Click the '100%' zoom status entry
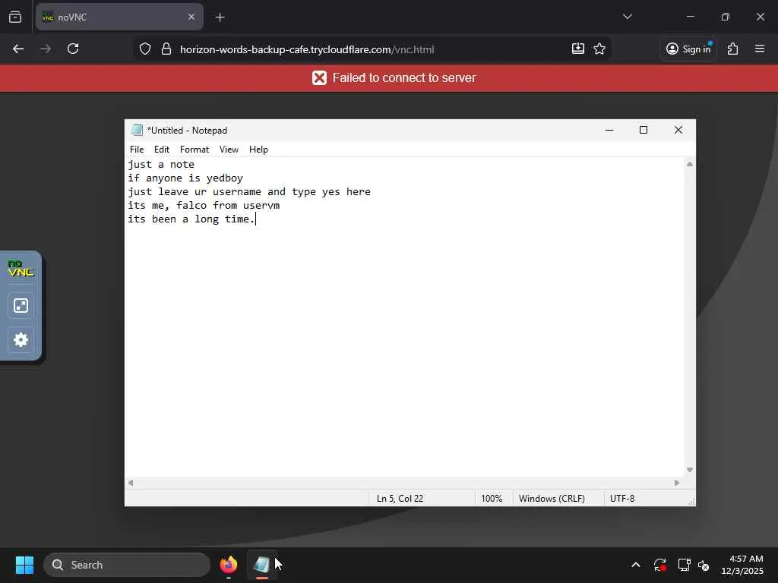The image size is (778, 583). pyautogui.click(x=492, y=498)
